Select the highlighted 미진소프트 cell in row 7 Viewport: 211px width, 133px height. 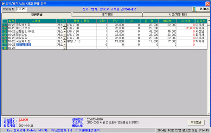pos(24,45)
